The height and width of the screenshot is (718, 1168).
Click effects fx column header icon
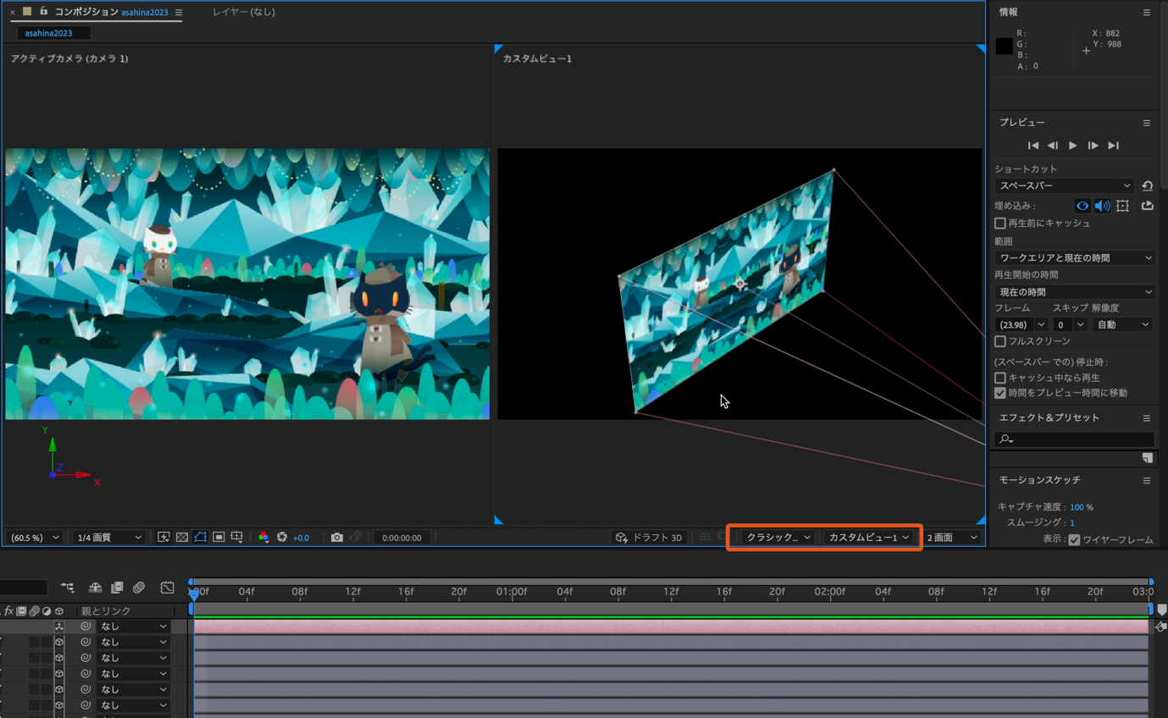coord(8,610)
